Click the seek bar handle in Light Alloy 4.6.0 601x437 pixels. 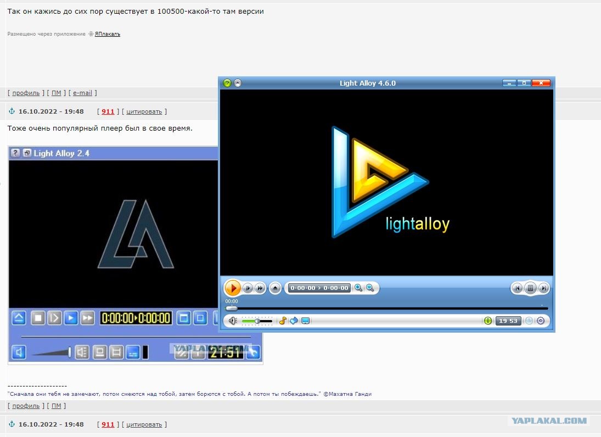pos(232,308)
